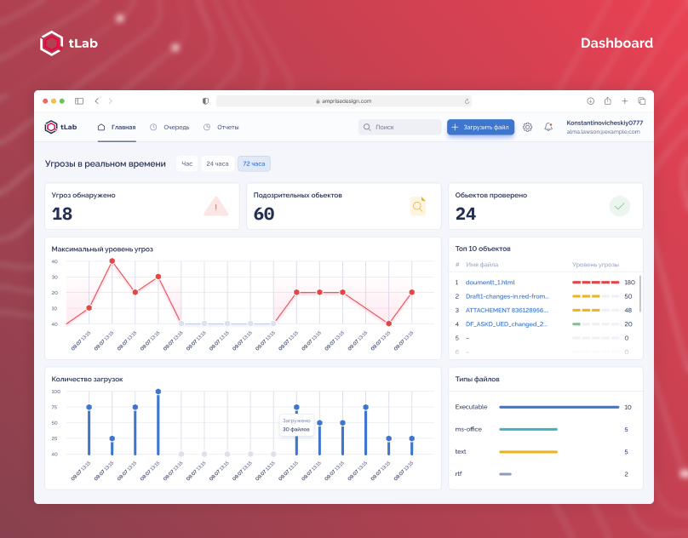Click the 'Поиск' search field
Screen dimensions: 688x538
click(x=400, y=127)
